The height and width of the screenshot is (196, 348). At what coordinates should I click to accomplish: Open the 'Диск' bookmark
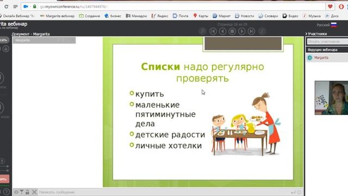point(332,16)
